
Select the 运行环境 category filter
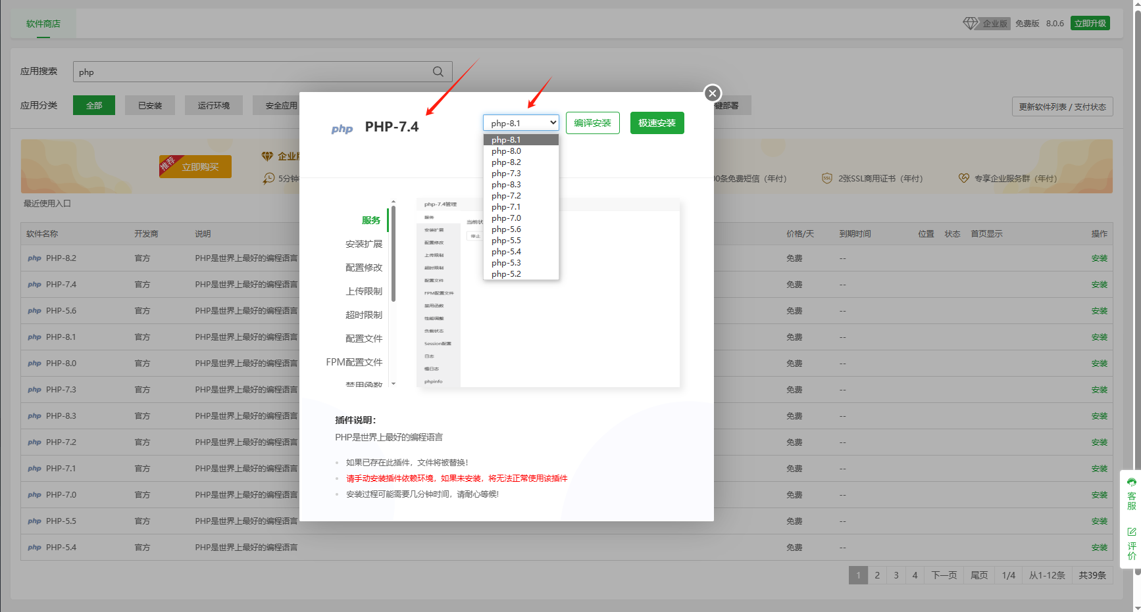tap(214, 105)
